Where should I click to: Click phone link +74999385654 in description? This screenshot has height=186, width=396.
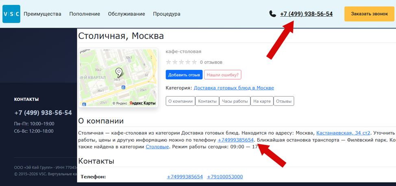236,140
